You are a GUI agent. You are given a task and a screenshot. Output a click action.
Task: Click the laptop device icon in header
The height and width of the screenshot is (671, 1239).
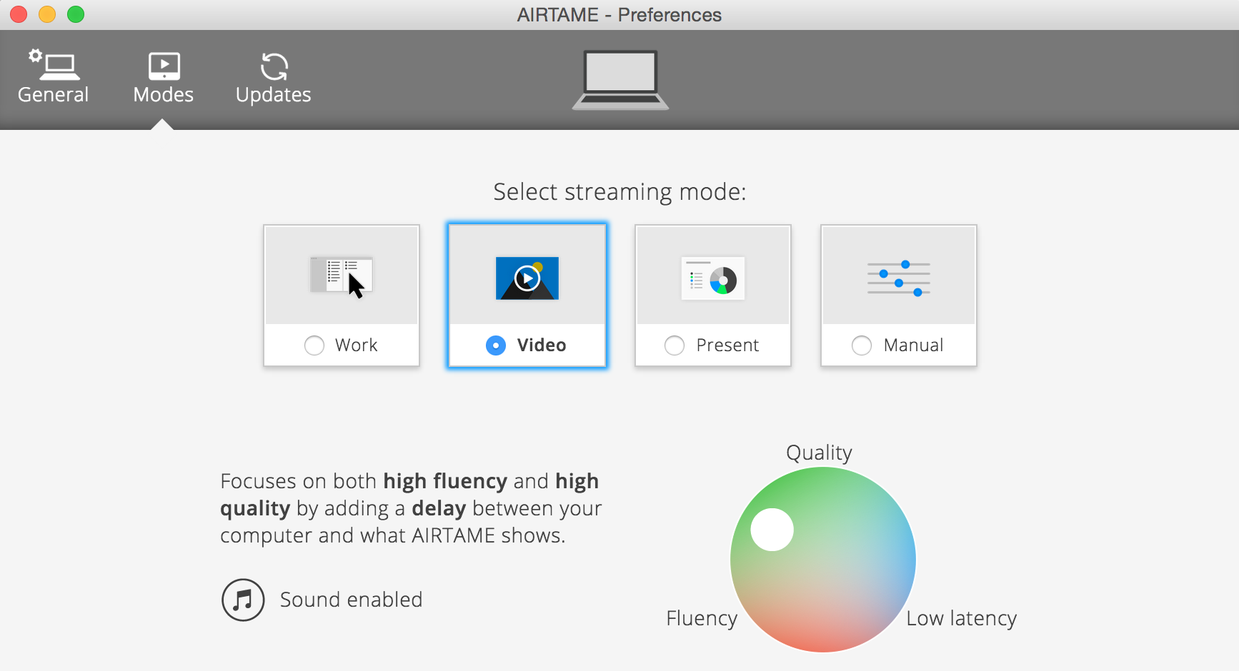(620, 80)
